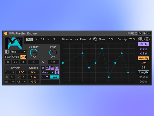Click the first grid point at left edge

[63, 63]
